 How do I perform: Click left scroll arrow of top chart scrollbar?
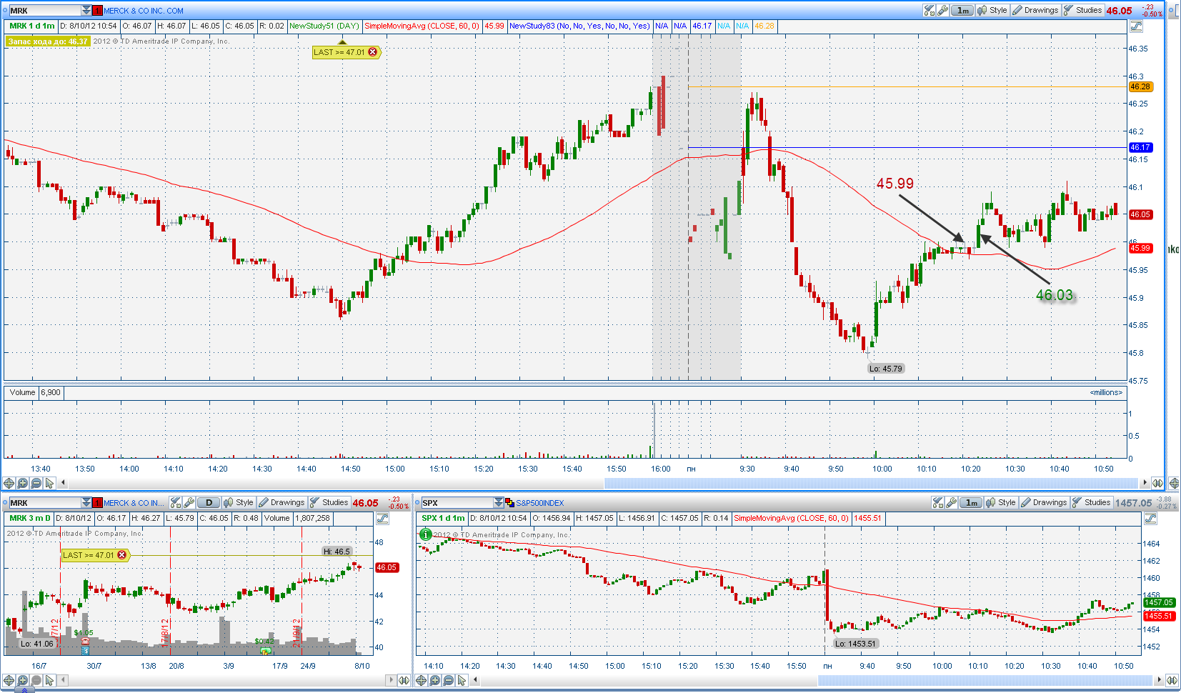pos(63,483)
